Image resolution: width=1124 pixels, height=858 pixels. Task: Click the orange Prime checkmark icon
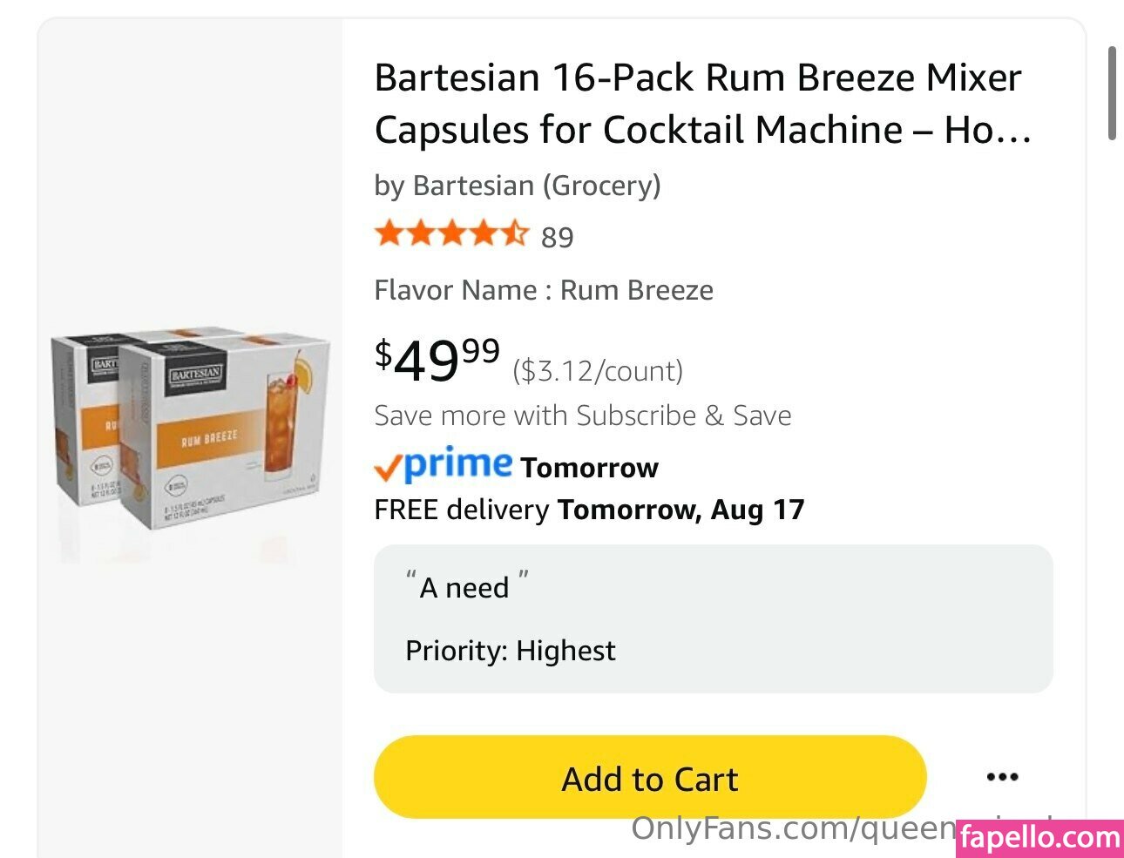(x=388, y=470)
